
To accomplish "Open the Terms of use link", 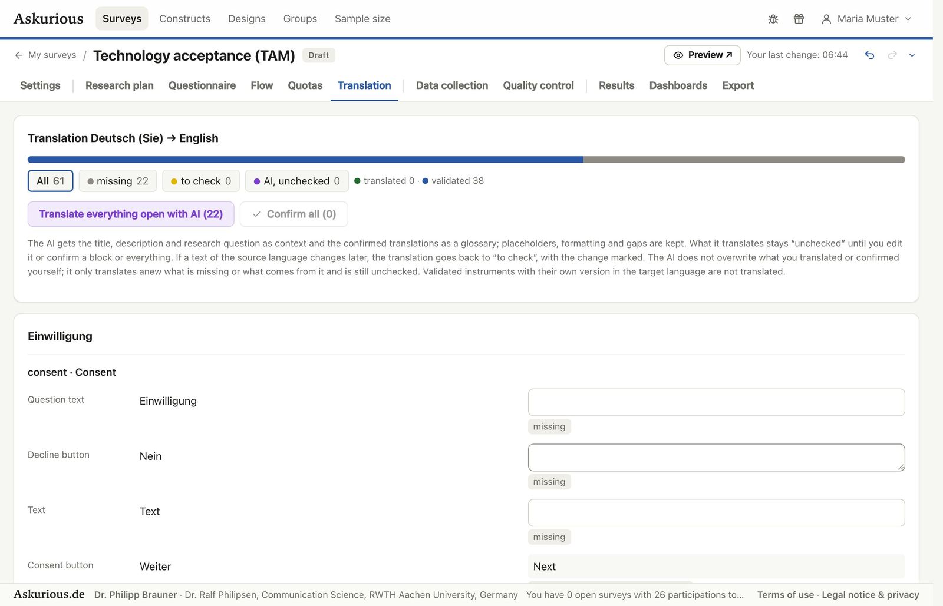I will [786, 595].
